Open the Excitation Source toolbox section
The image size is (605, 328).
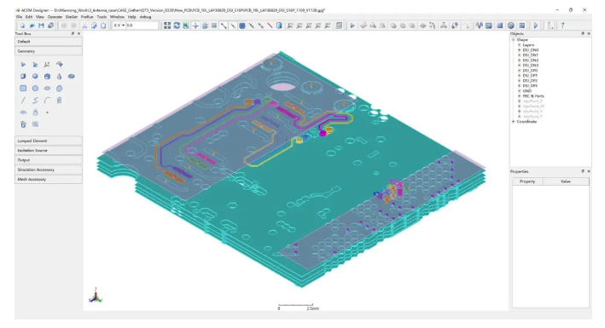49,150
